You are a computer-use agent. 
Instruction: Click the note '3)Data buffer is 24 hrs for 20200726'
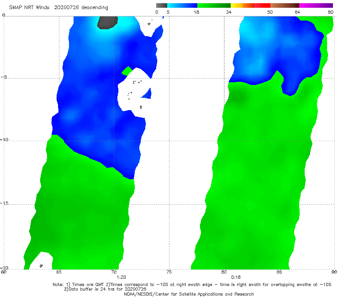pos(105,289)
